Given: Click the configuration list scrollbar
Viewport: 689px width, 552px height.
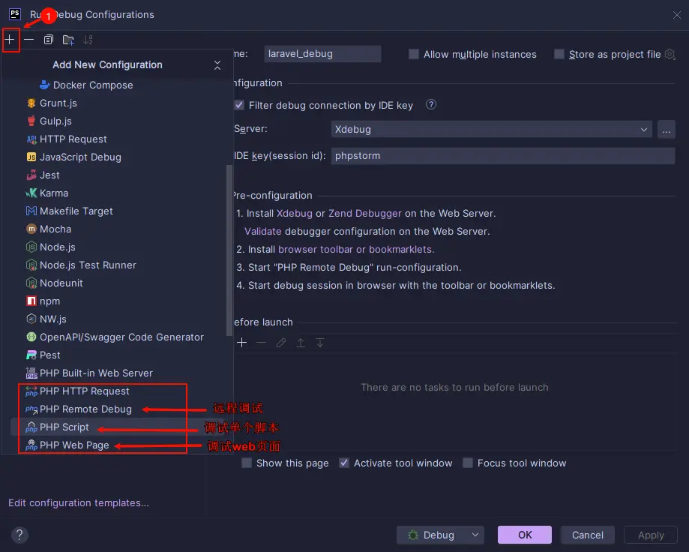Looking at the screenshot, I should point(229,250).
